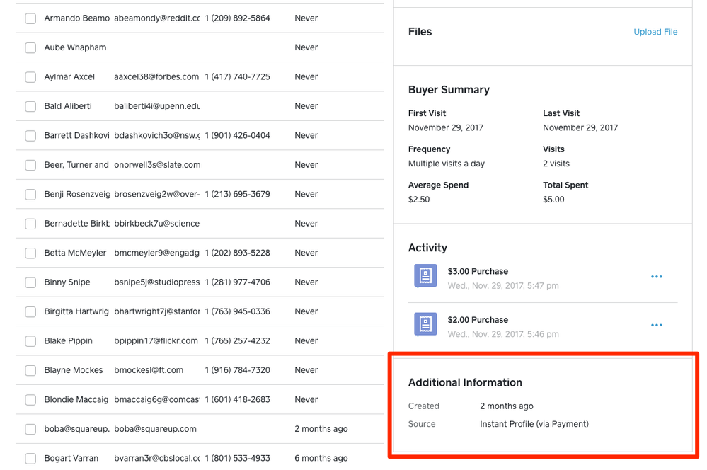This screenshot has height=470, width=707.
Task: Check the box for Armando Beamo
Action: click(x=30, y=18)
